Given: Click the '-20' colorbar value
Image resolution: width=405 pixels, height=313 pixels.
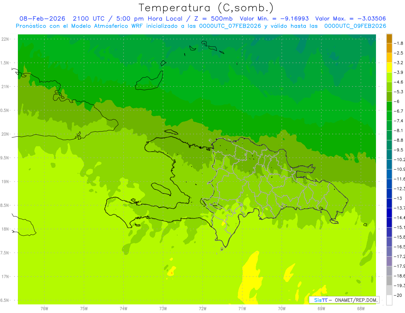Looking at the screenshot, I should pos(399,295).
